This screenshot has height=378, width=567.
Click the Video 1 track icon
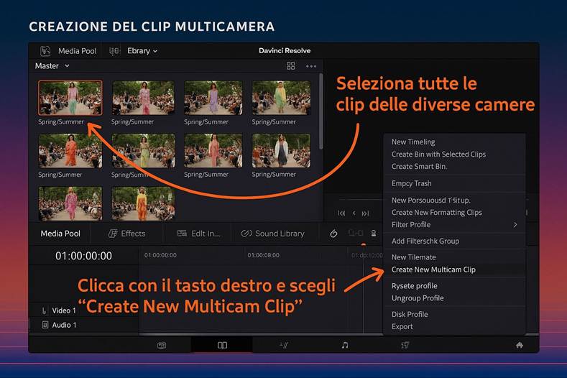(44, 310)
